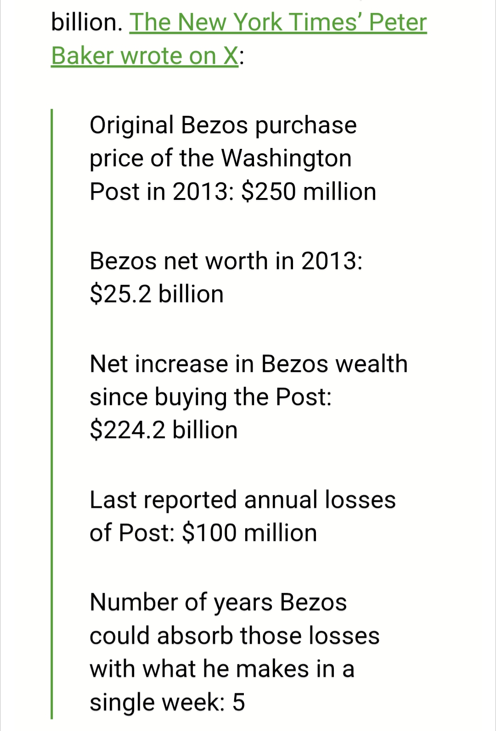Click 'price of the Washington' text line

pos(220,158)
